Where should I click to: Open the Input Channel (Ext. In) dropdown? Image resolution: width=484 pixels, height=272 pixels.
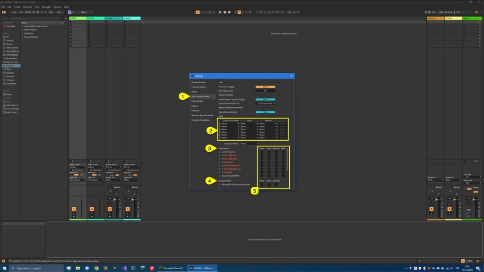tap(265, 103)
